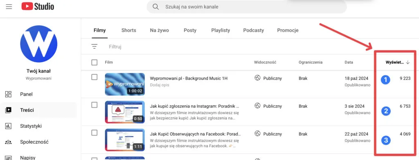Viewport: 419px width, 160px height.
Task: Switch to the Posty tab
Action: tap(190, 30)
